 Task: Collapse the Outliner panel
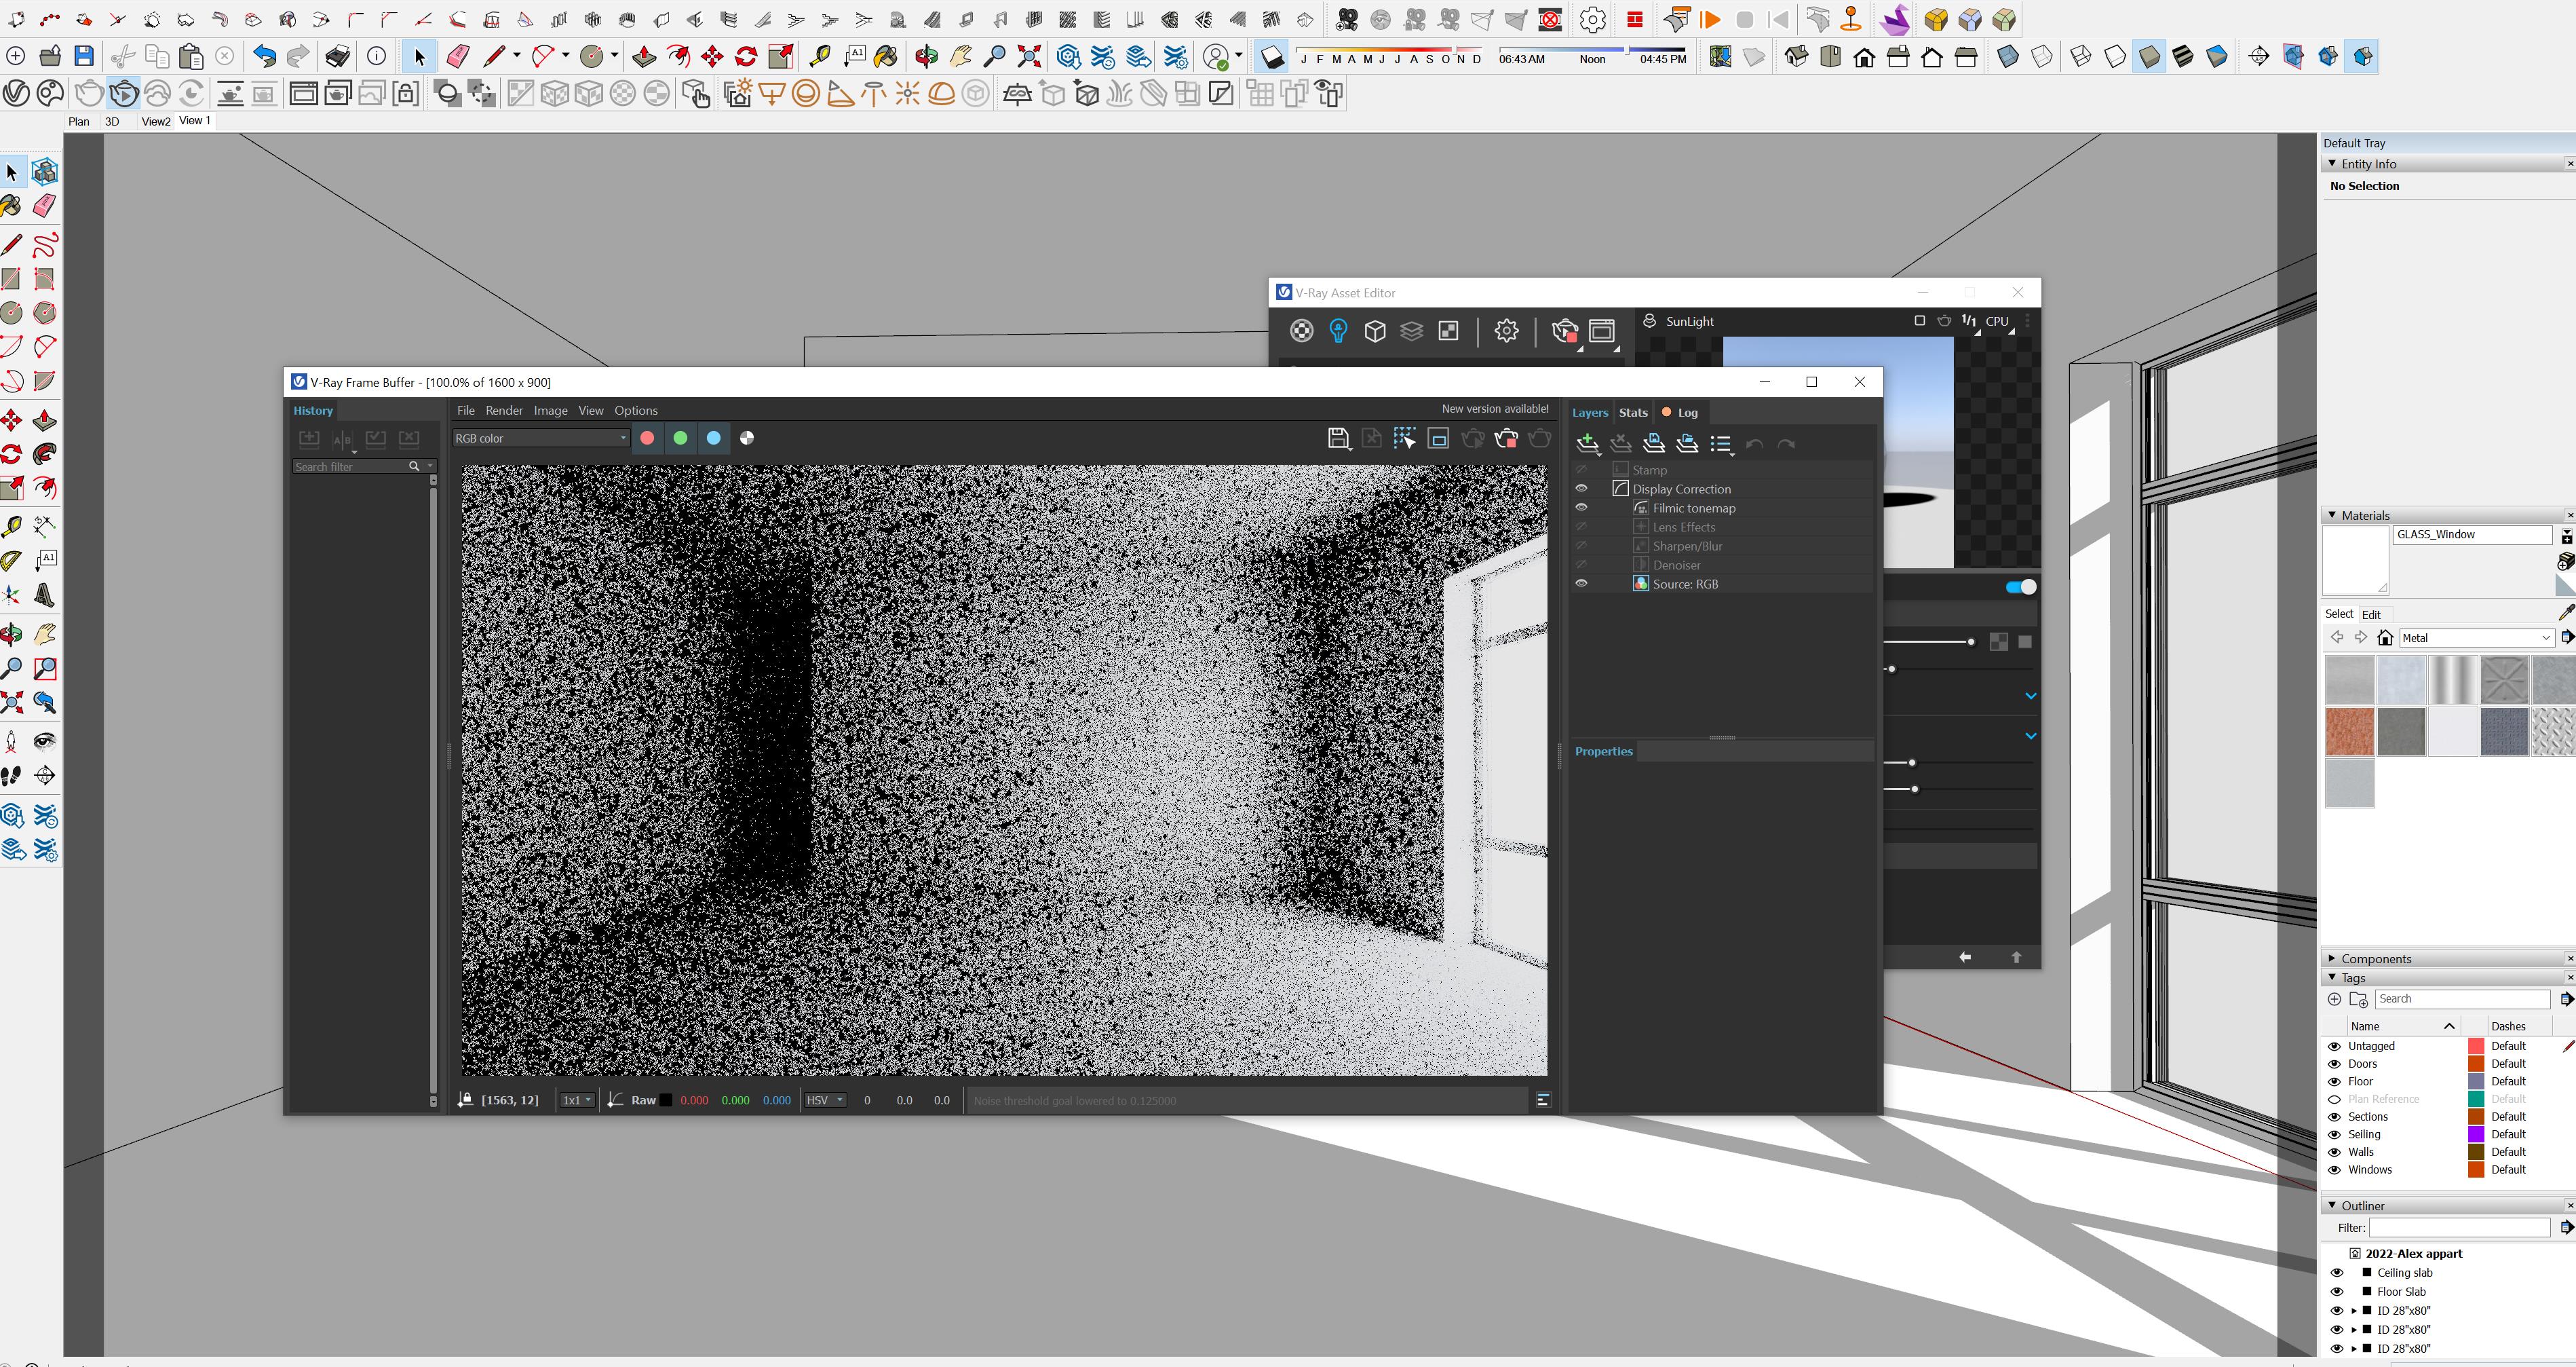point(2332,1206)
